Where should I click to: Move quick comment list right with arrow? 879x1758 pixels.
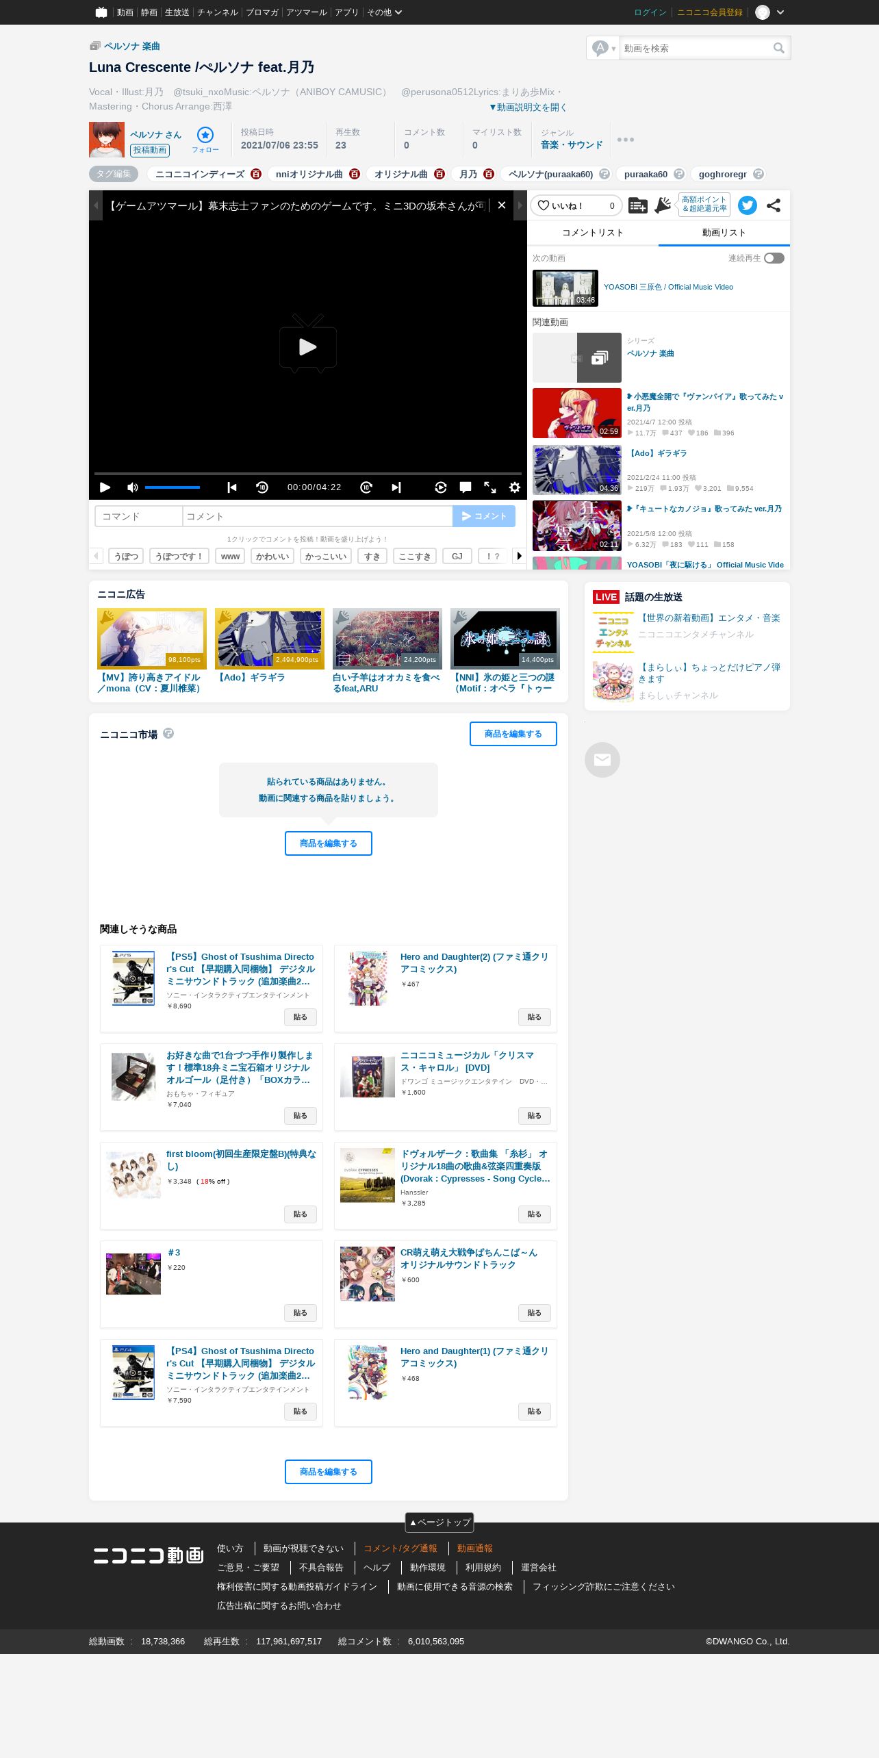519,556
